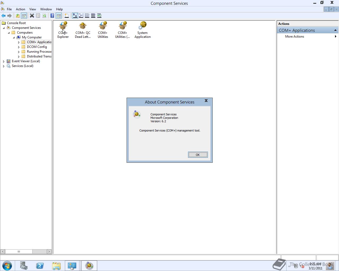
Task: Click the Component Services taskbar button
Action: (x=89, y=266)
